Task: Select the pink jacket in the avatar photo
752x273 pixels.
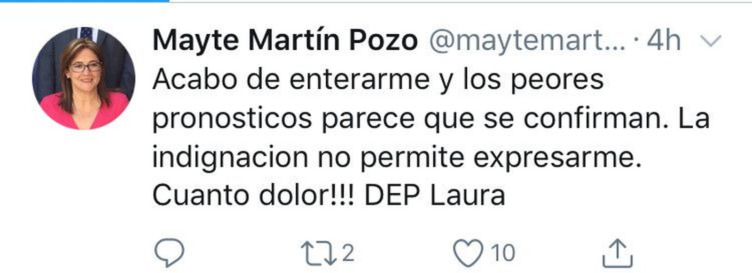Action: pos(84,111)
